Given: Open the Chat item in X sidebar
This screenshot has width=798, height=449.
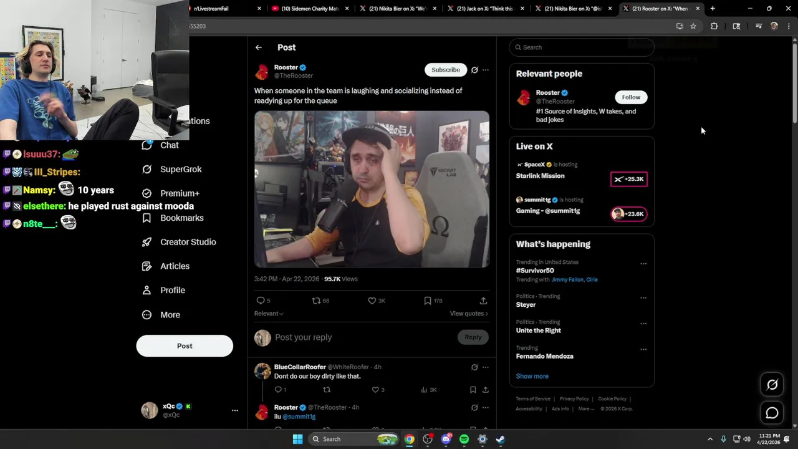Looking at the screenshot, I should (x=161, y=145).
